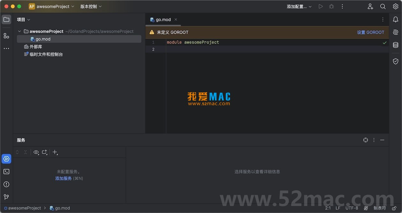402x213 pixels.
Task: Click the 设置 GOROOT link
Action: 371,32
